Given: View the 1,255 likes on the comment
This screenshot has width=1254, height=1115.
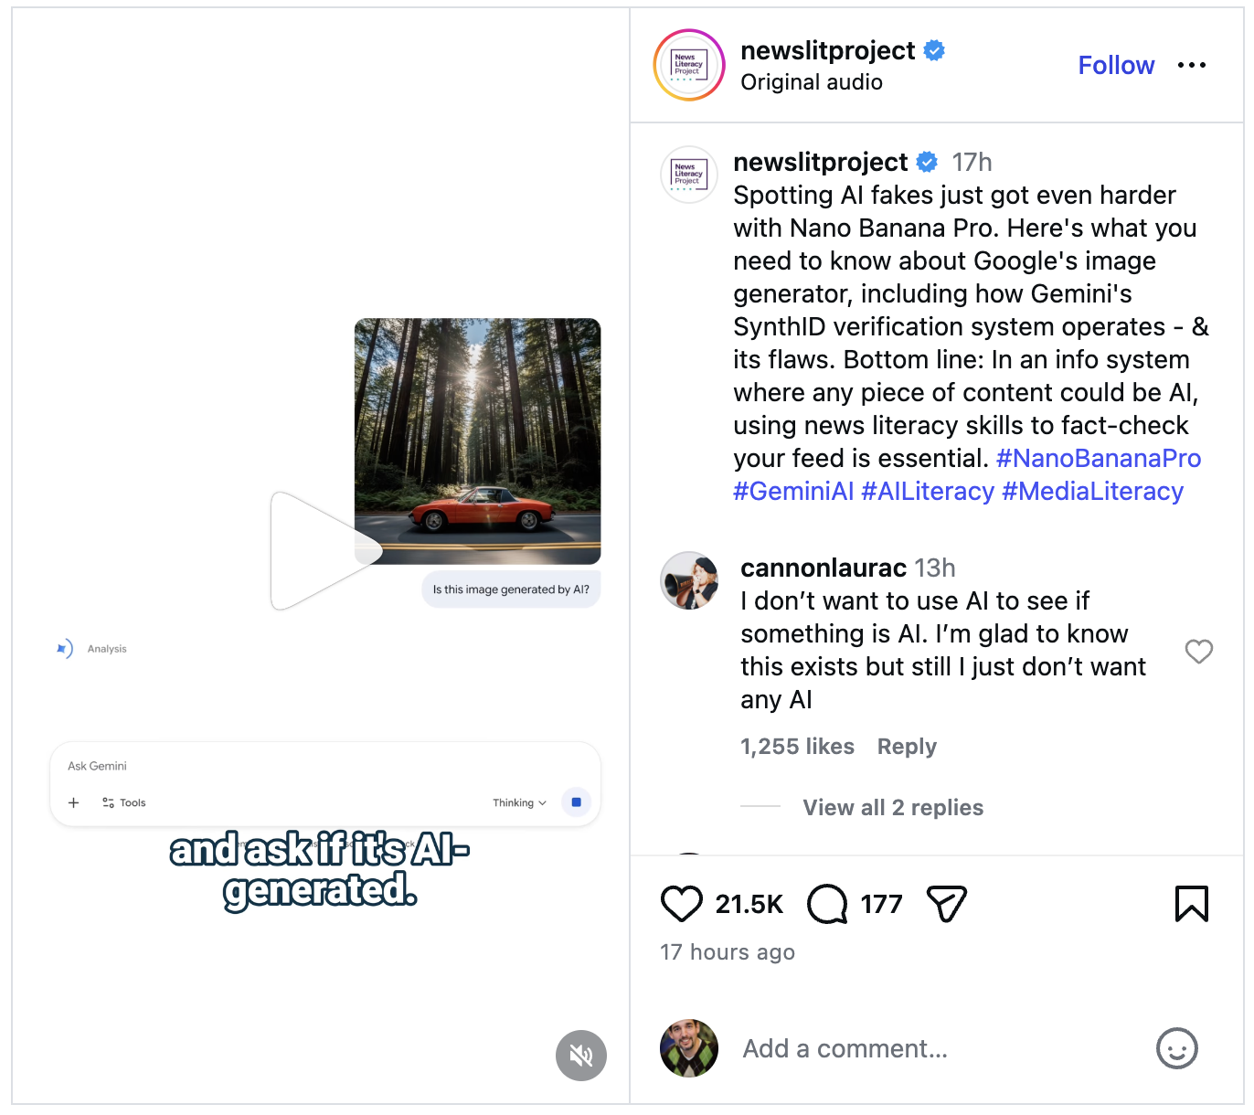Looking at the screenshot, I should (x=797, y=747).
